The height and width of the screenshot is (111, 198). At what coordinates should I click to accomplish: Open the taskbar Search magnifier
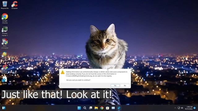[85, 108]
